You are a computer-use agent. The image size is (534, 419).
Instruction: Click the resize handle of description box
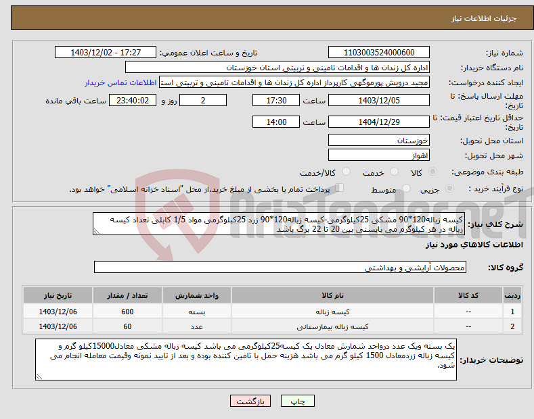[x=97, y=232]
